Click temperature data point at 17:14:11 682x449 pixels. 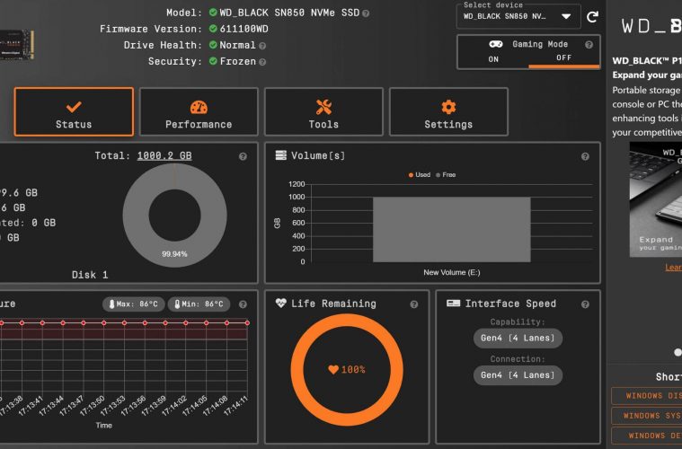247,323
